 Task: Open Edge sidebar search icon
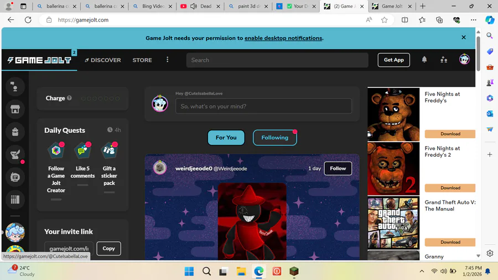pos(490,35)
